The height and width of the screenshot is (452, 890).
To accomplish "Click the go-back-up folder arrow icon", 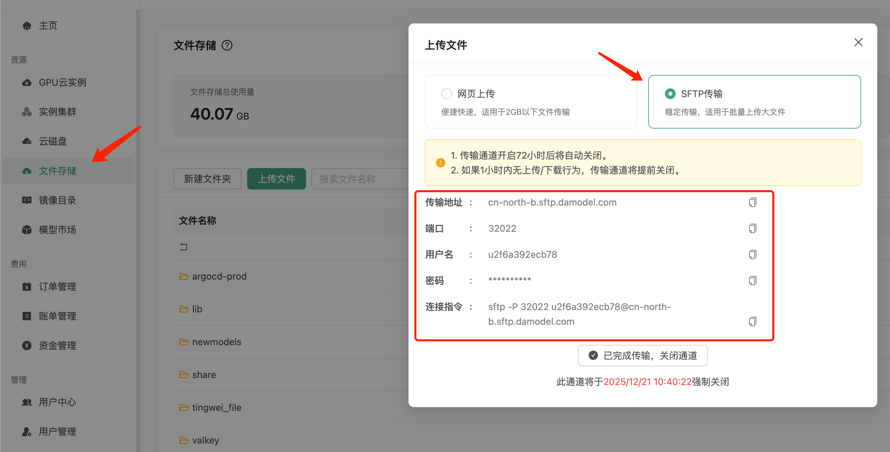I will pyautogui.click(x=183, y=247).
